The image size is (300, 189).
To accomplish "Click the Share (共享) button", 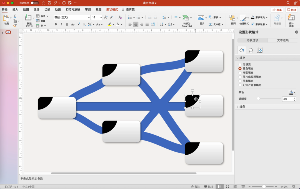I will pos(277,10).
